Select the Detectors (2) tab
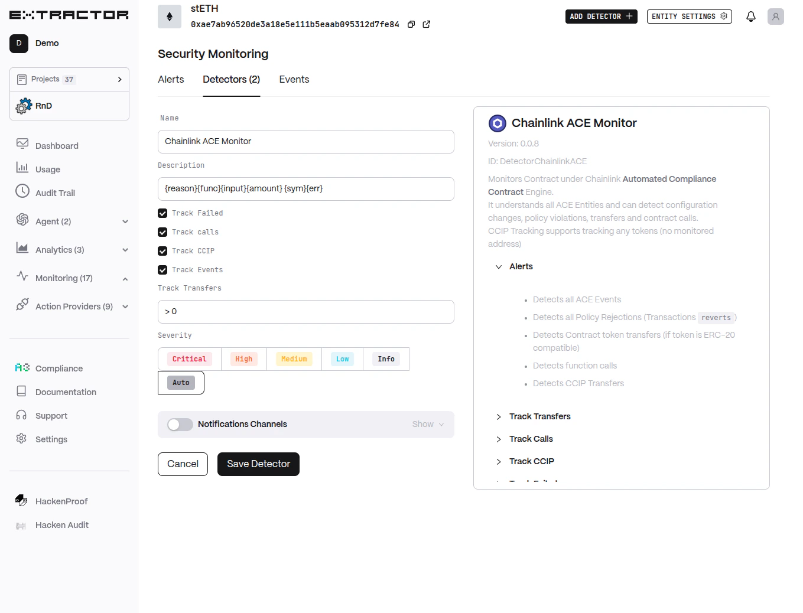This screenshot has width=803, height=613. tap(232, 79)
